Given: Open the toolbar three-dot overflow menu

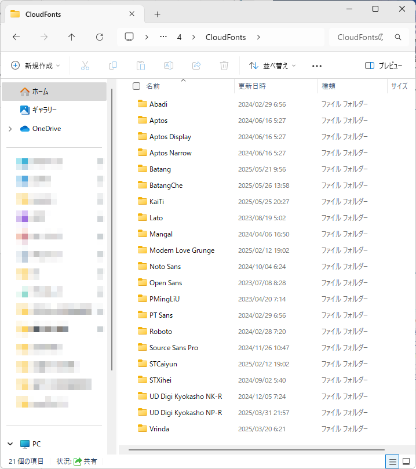Looking at the screenshot, I should (x=317, y=66).
